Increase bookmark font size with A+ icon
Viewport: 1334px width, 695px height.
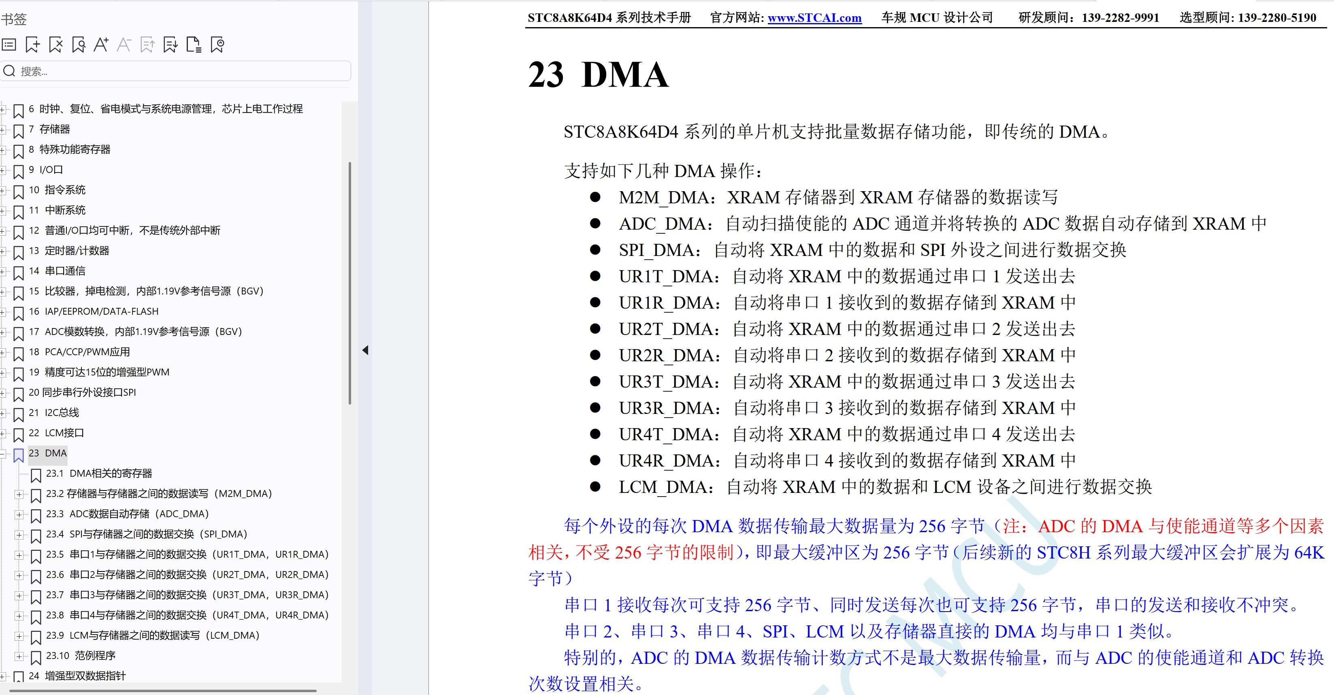(x=101, y=45)
